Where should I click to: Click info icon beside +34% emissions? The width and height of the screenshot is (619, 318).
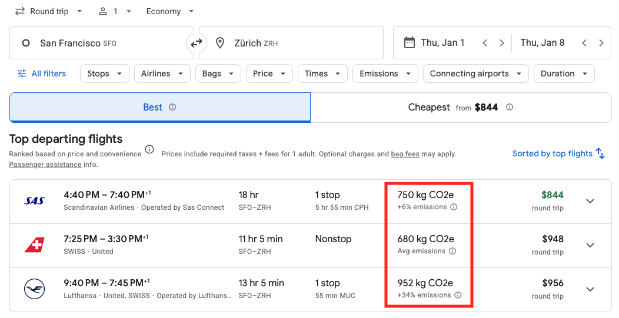(458, 295)
